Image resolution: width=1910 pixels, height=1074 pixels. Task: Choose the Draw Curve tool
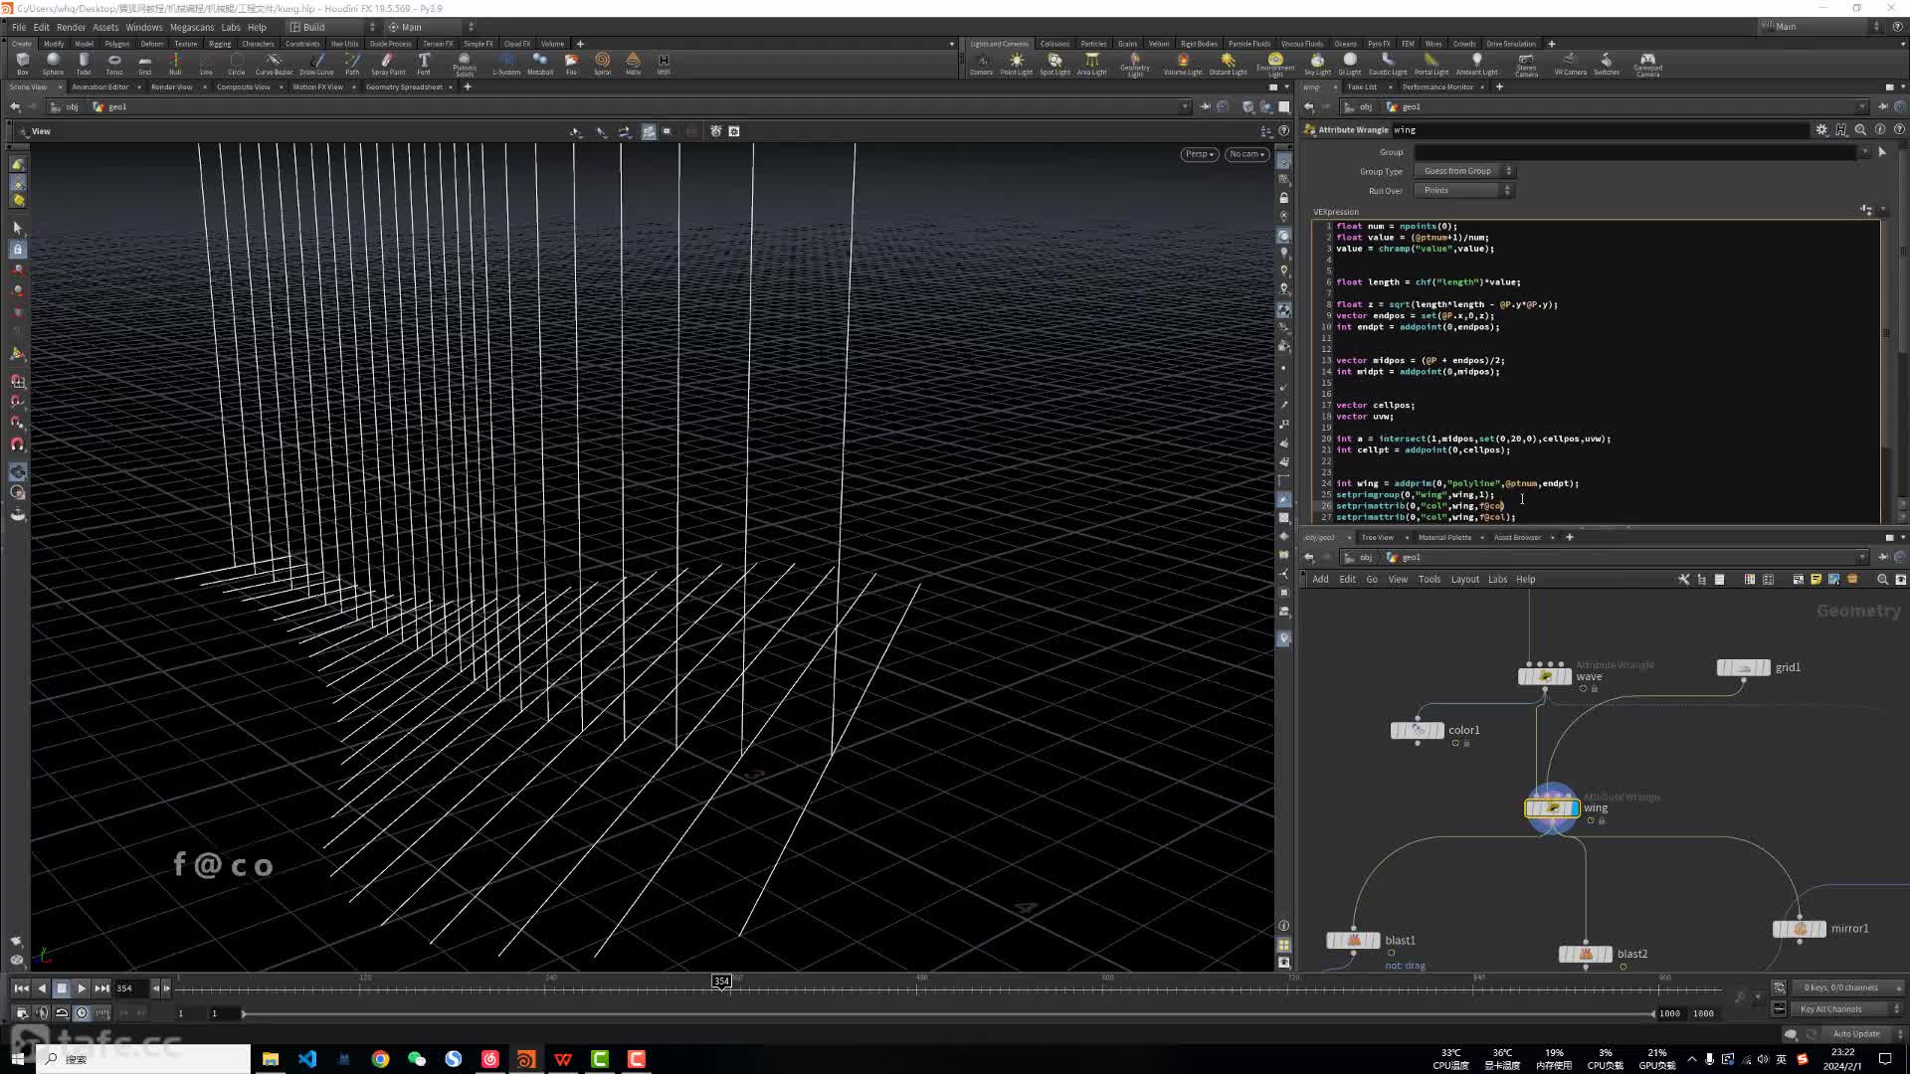tap(316, 63)
